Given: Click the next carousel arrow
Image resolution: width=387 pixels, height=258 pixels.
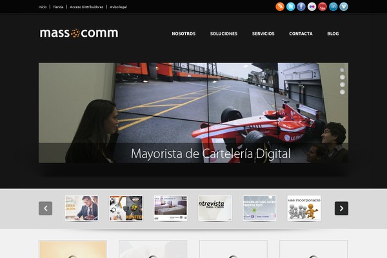Looking at the screenshot, I should [x=341, y=208].
